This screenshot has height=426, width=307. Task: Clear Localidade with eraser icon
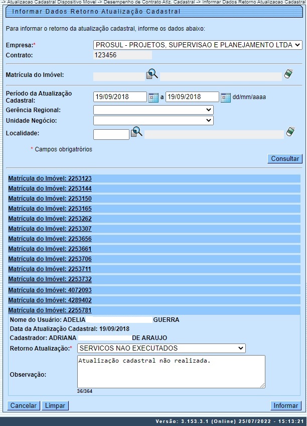tap(290, 132)
